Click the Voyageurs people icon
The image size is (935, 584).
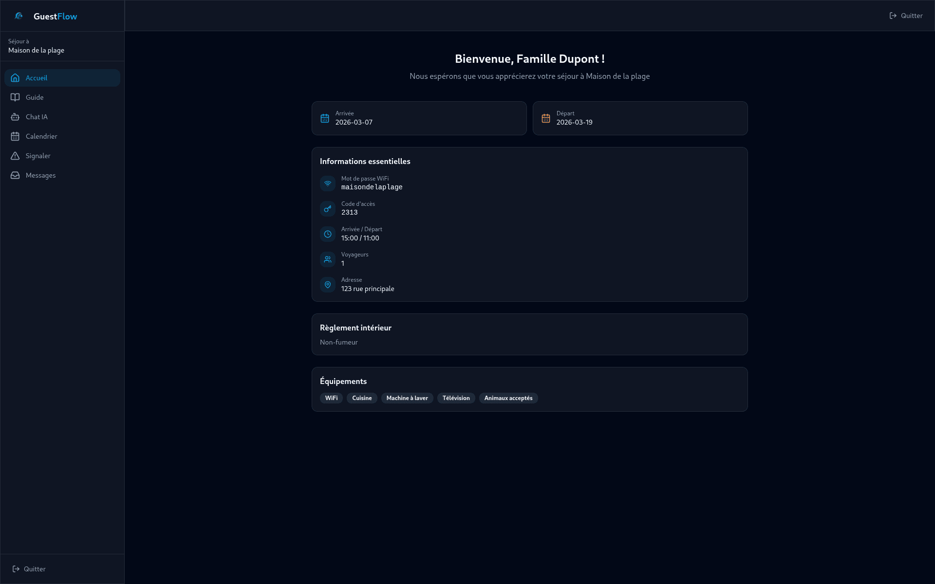click(x=328, y=259)
